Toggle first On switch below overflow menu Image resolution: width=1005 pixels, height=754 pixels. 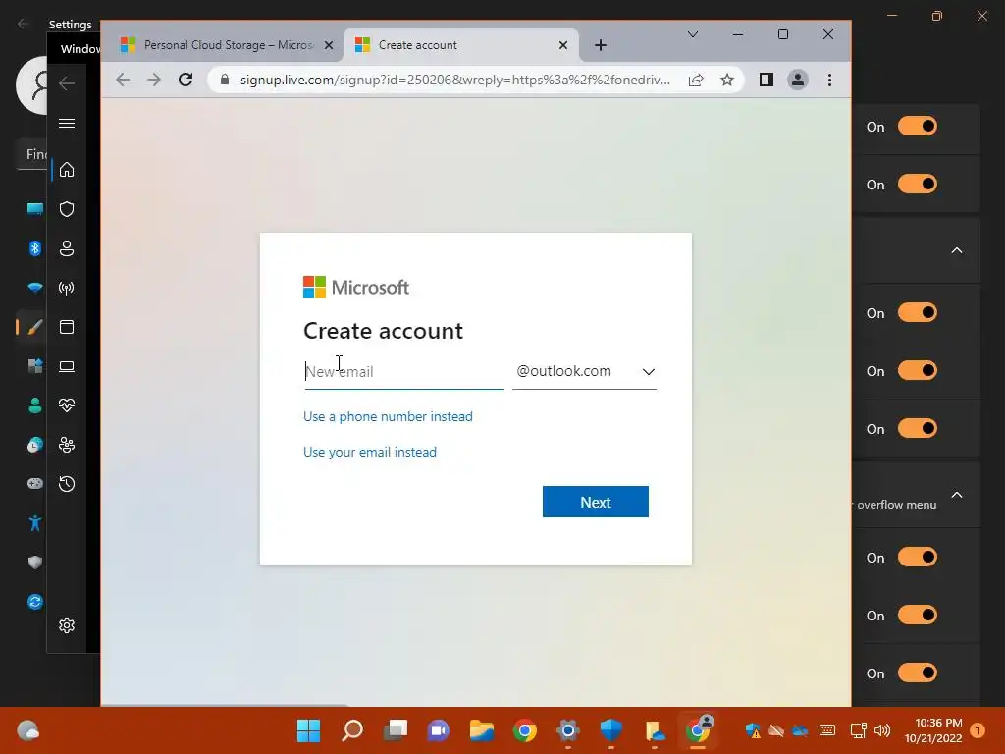(x=918, y=558)
